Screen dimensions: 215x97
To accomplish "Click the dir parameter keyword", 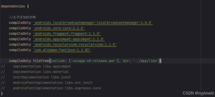I will pyautogui.click(x=126, y=61).
